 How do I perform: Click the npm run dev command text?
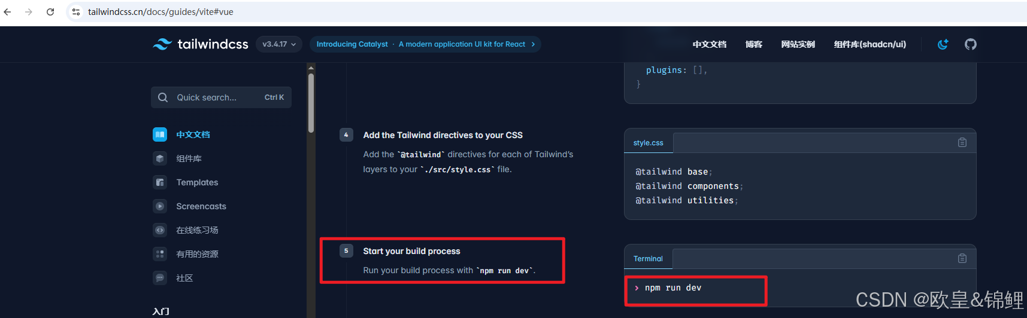click(673, 288)
